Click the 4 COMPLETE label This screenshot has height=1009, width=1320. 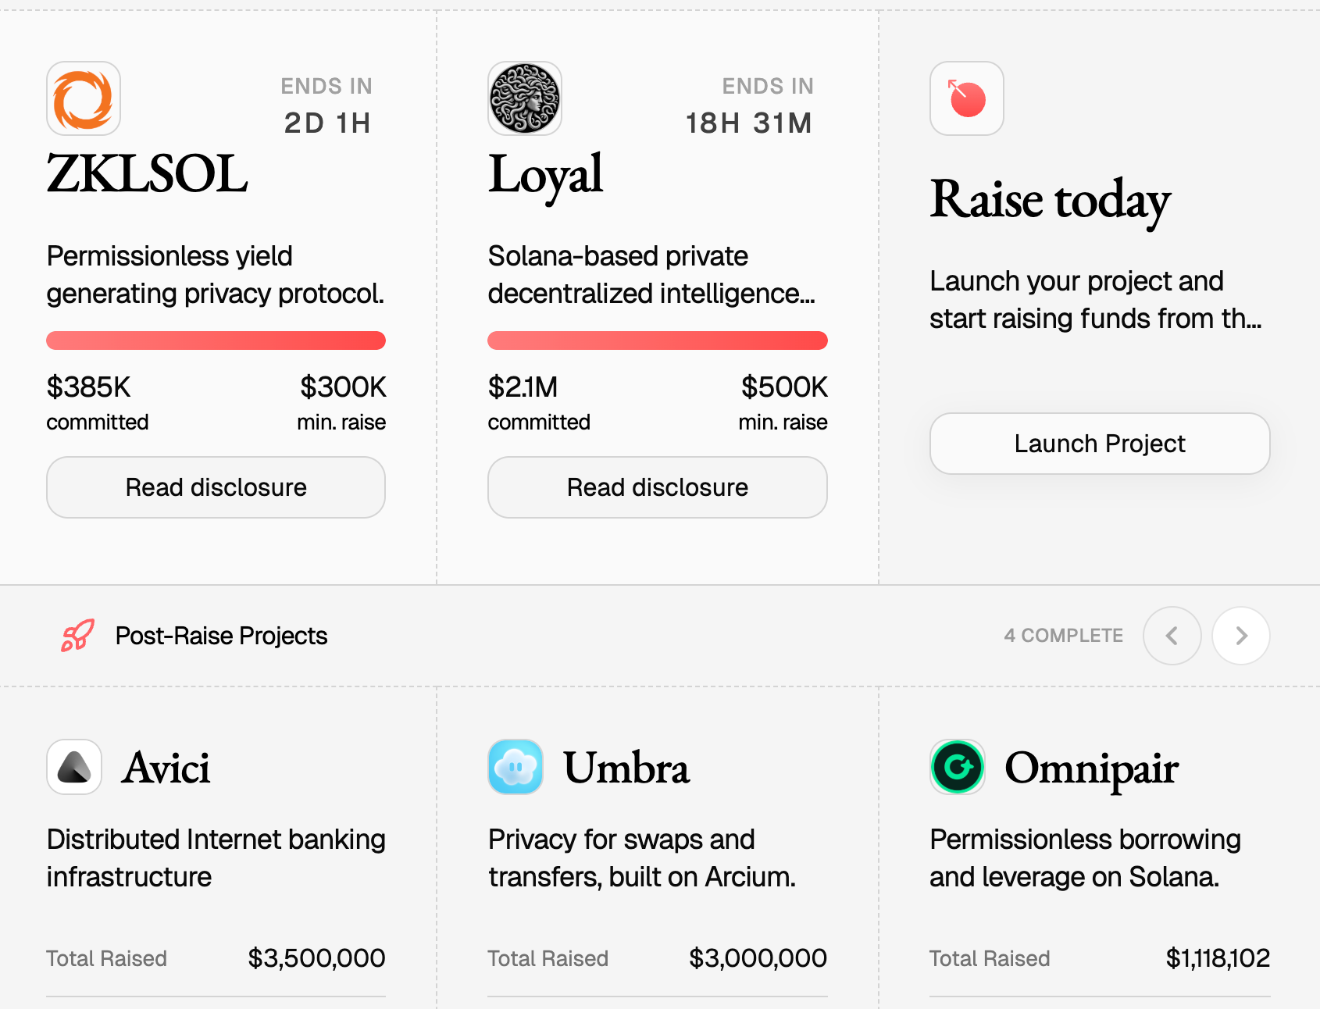coord(1063,636)
